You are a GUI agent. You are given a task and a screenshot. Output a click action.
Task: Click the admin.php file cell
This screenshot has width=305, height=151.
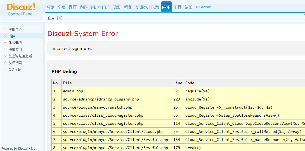click(117, 91)
